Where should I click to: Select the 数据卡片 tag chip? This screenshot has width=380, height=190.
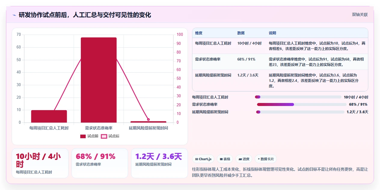point(266,159)
